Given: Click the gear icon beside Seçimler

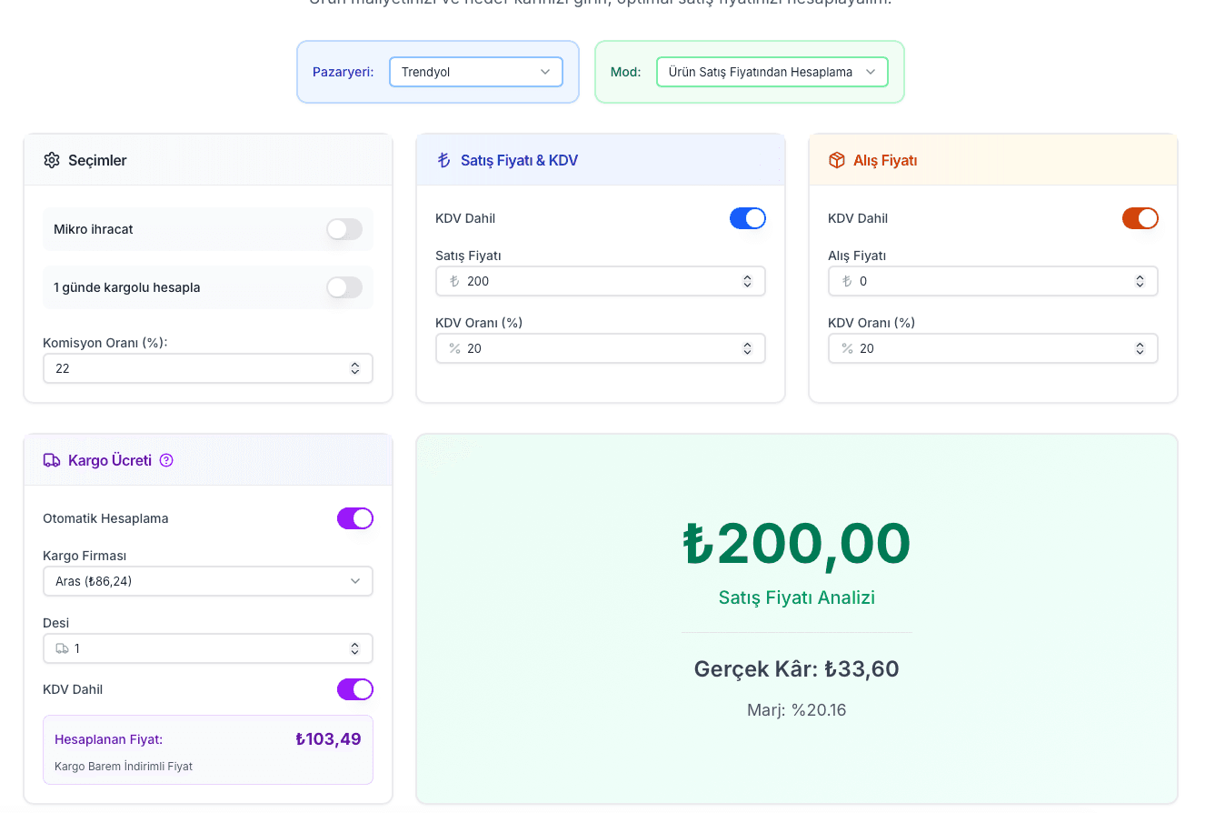Looking at the screenshot, I should (52, 161).
